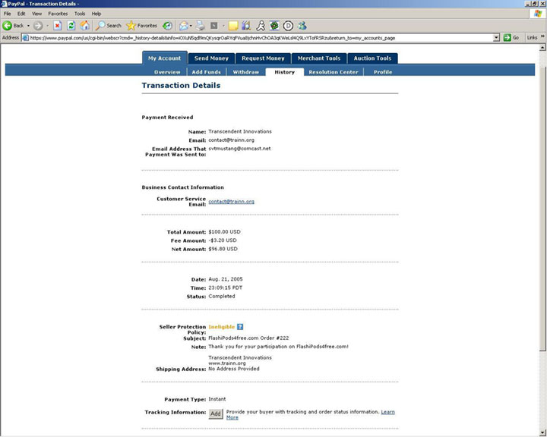Screen dimensions: 547x437
Task: Go to the home page via house icon
Action: (85, 26)
